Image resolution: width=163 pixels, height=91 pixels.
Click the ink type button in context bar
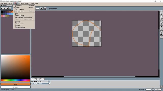(41, 8)
